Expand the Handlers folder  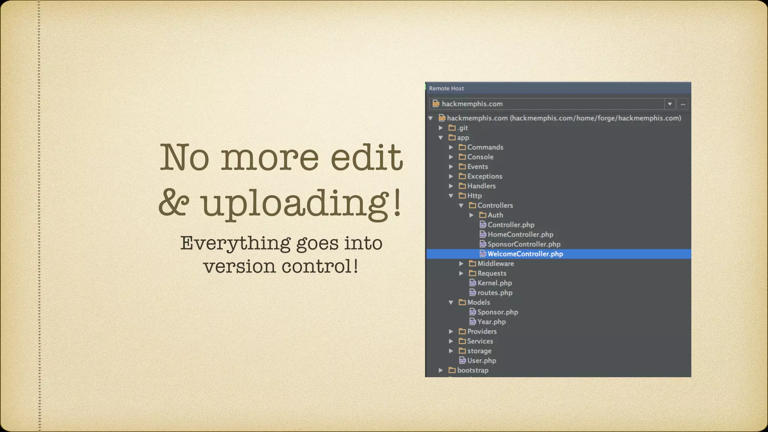pyautogui.click(x=451, y=186)
